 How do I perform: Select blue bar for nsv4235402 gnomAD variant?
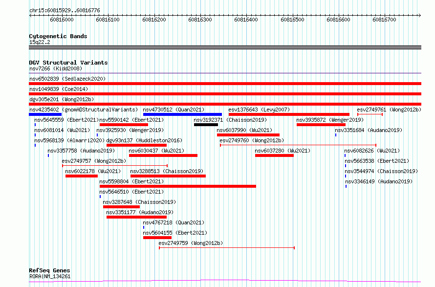pos(45,114)
